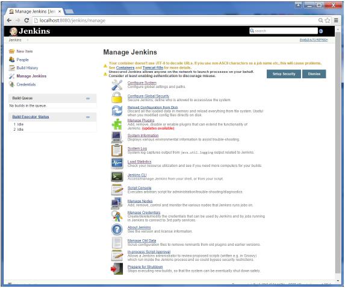Viewport: 345px width, 288px height.
Task: Open New Item from the side menu
Action: (x=25, y=51)
